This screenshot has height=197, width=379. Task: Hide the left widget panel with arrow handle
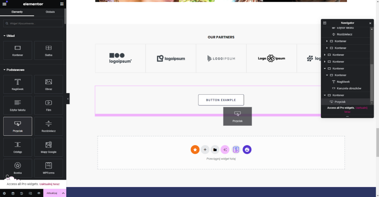tap(68, 99)
